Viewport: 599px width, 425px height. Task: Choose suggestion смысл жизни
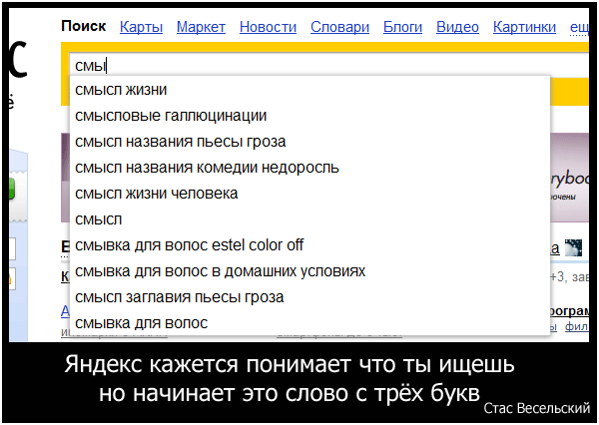click(x=309, y=90)
